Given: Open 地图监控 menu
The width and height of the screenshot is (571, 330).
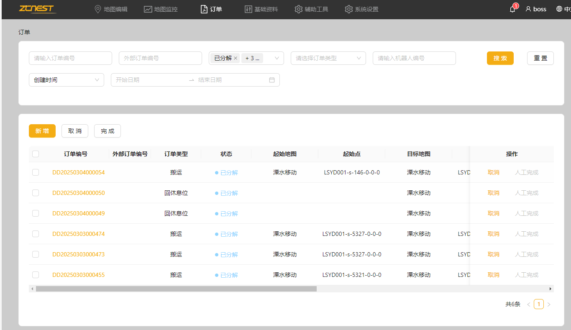Looking at the screenshot, I should click(161, 9).
